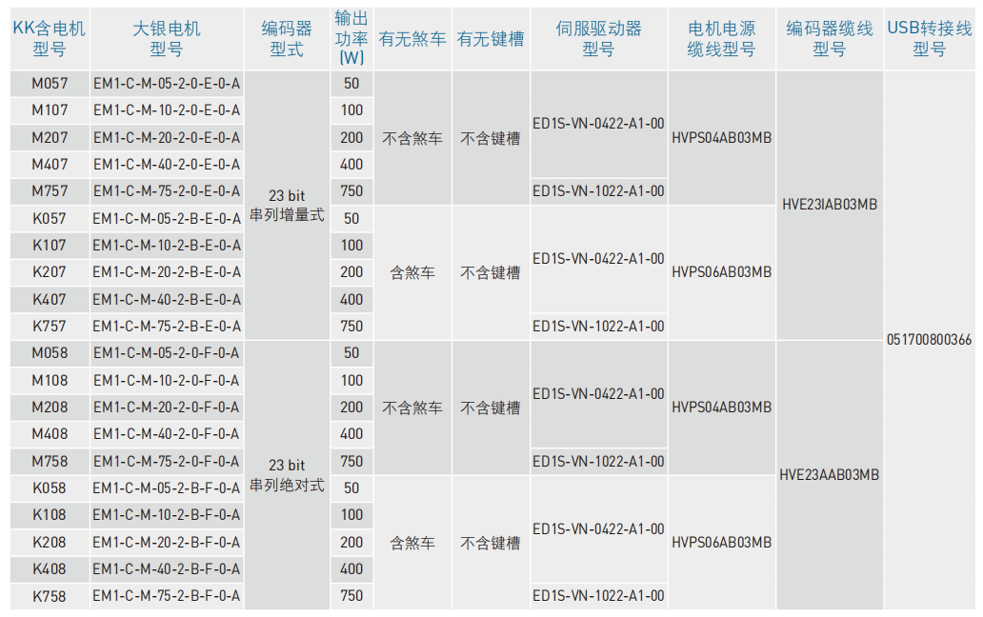Select encoder cable HVE23AAB03MB cell
The width and height of the screenshot is (983, 617).
point(829,475)
